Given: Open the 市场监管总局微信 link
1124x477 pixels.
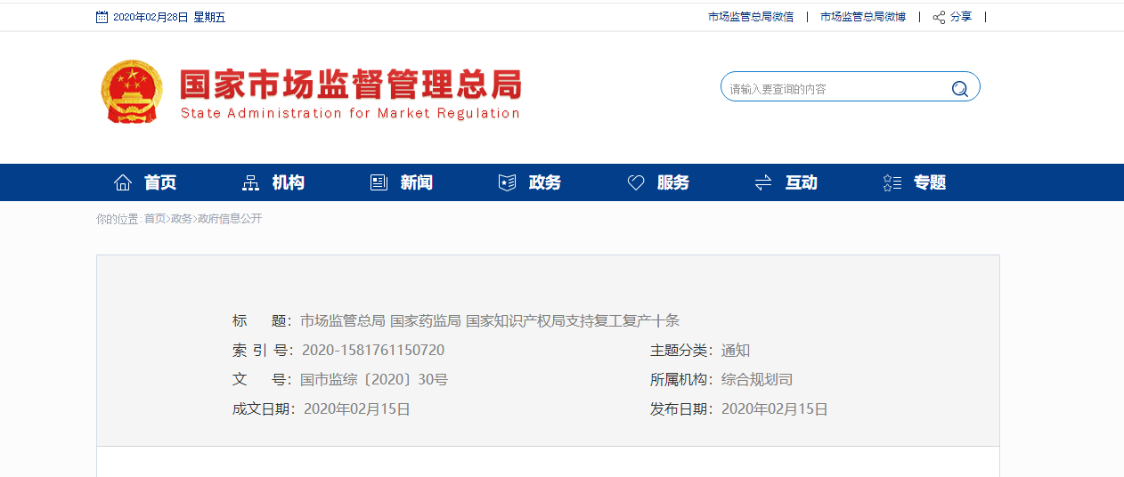Looking at the screenshot, I should click(750, 17).
